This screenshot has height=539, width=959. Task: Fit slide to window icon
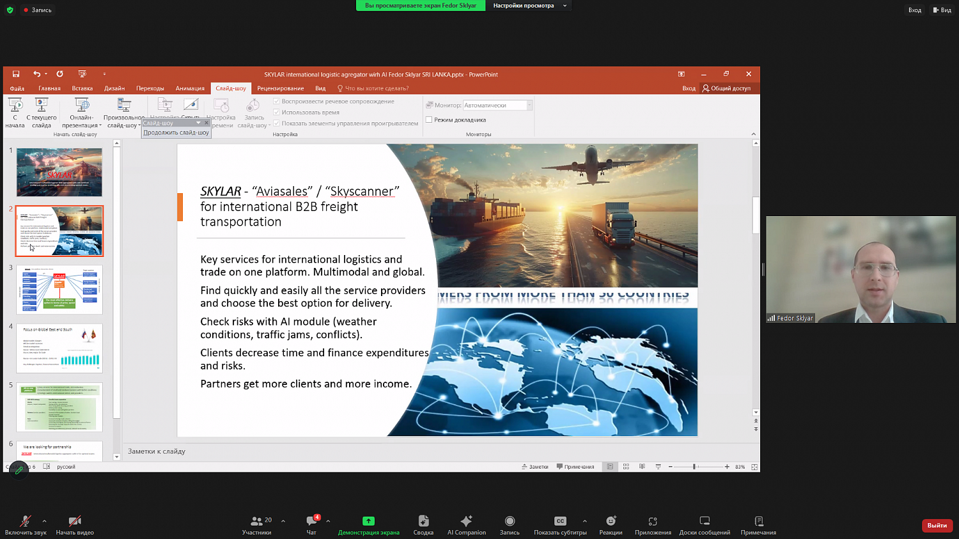click(x=754, y=467)
